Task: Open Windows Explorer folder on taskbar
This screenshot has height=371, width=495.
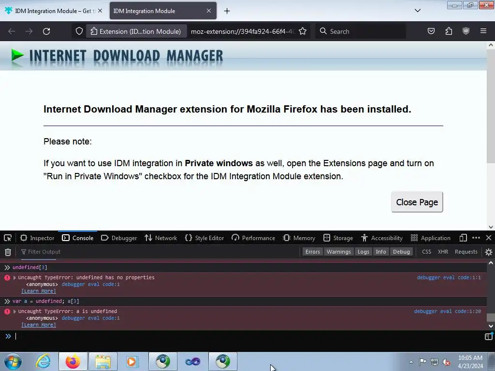Action: click(x=103, y=361)
